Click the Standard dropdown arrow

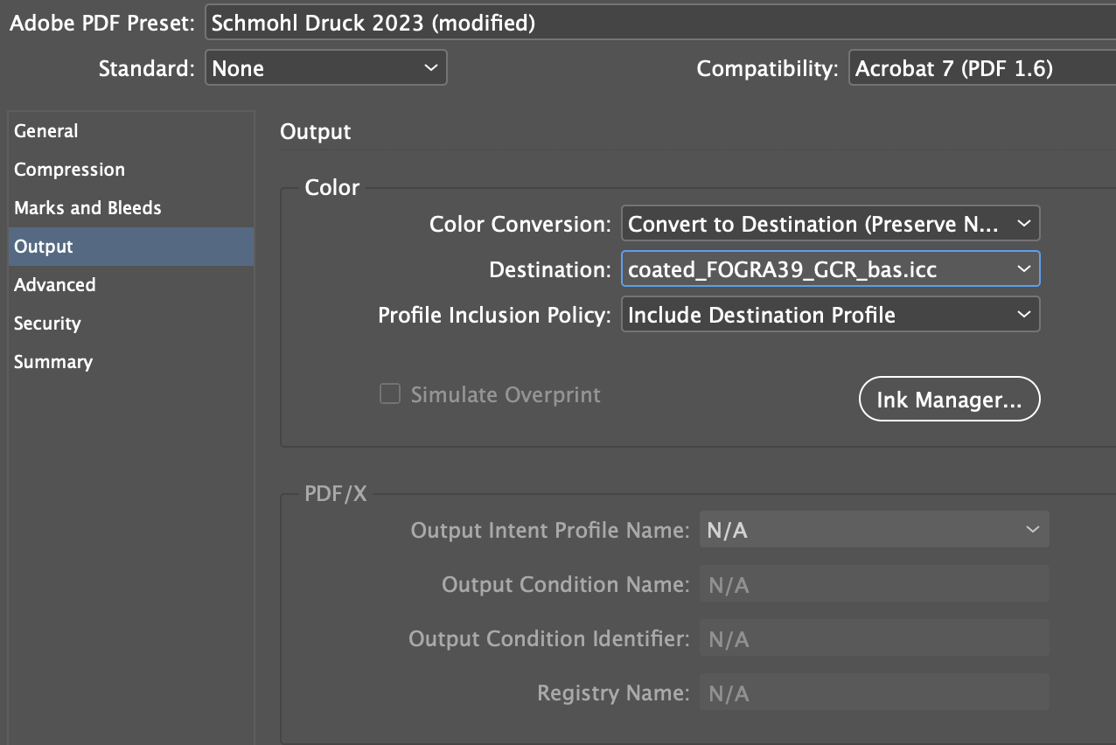[x=430, y=67]
